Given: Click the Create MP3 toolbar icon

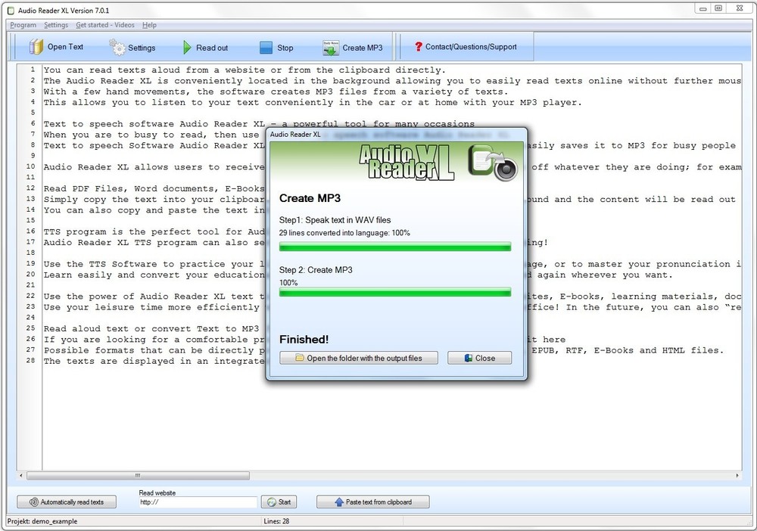Looking at the screenshot, I should [330, 46].
